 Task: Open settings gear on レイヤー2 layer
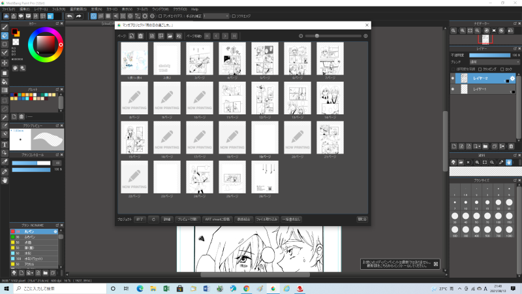pos(512,78)
